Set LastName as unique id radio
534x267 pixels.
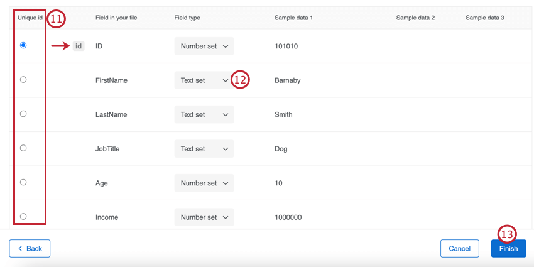[x=23, y=114]
